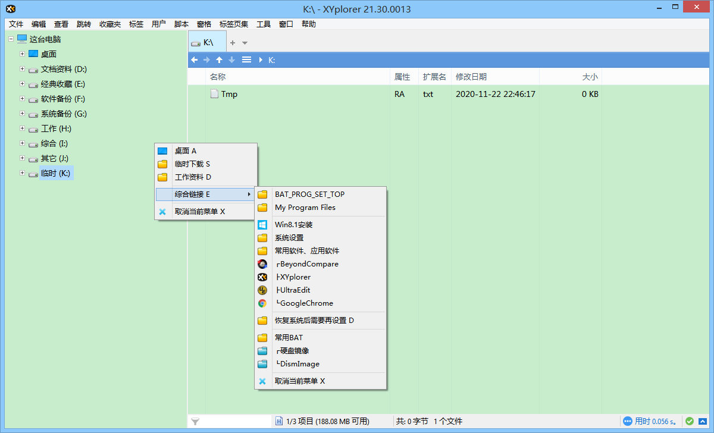Screen dimensions: 714x433
Task: Open the hamburger menu in the breadcrumb bar
Action: (246, 59)
